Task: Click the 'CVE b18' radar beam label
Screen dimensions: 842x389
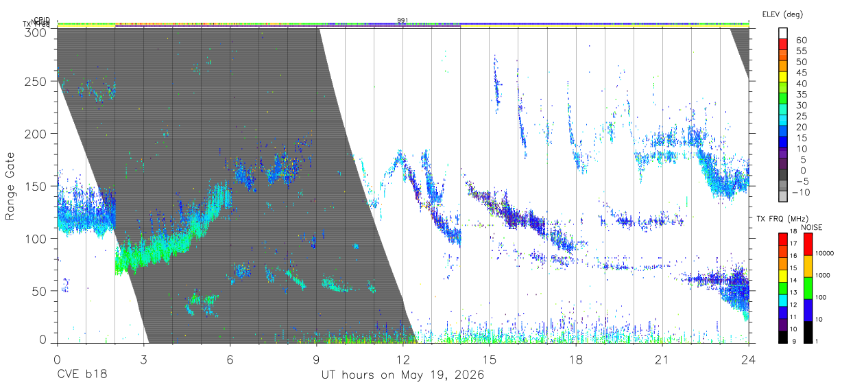Action: tap(82, 375)
